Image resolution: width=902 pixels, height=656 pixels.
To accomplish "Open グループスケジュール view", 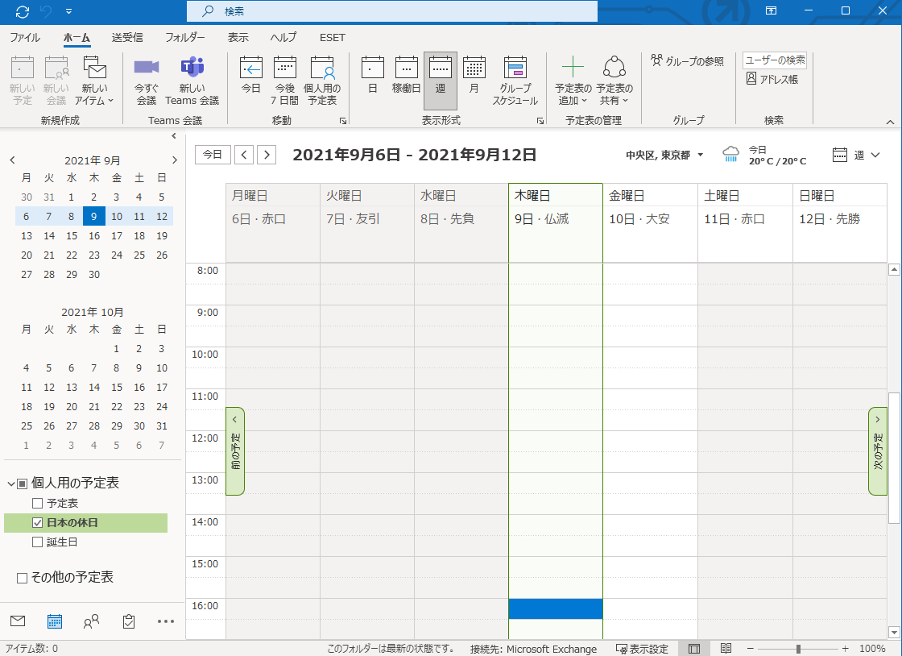I will coord(515,81).
